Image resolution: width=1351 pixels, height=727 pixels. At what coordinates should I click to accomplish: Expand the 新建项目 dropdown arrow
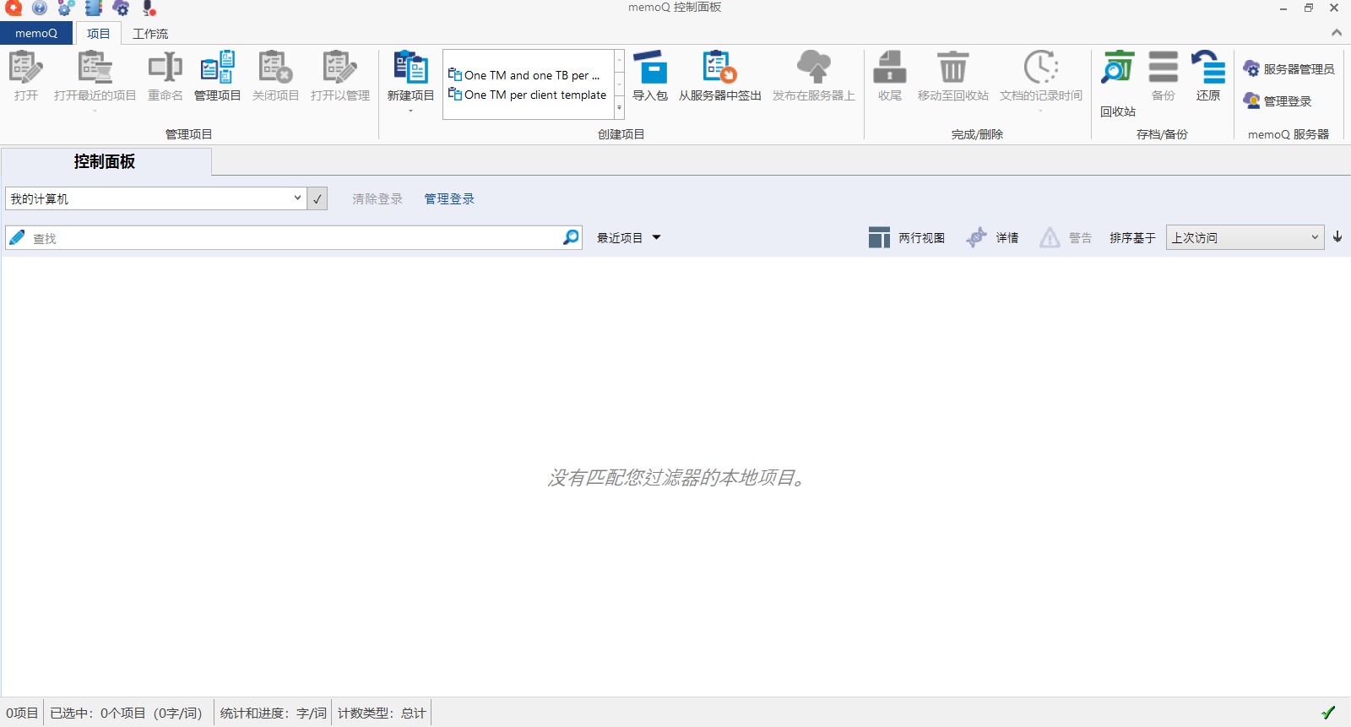click(410, 111)
